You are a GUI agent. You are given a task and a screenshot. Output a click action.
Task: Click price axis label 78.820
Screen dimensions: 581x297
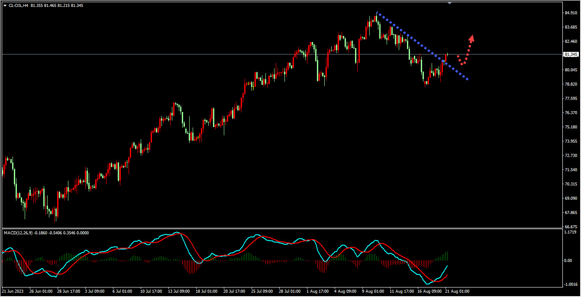pos(571,84)
